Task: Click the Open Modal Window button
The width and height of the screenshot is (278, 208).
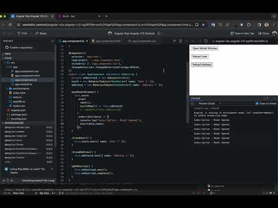Action: pos(204,49)
